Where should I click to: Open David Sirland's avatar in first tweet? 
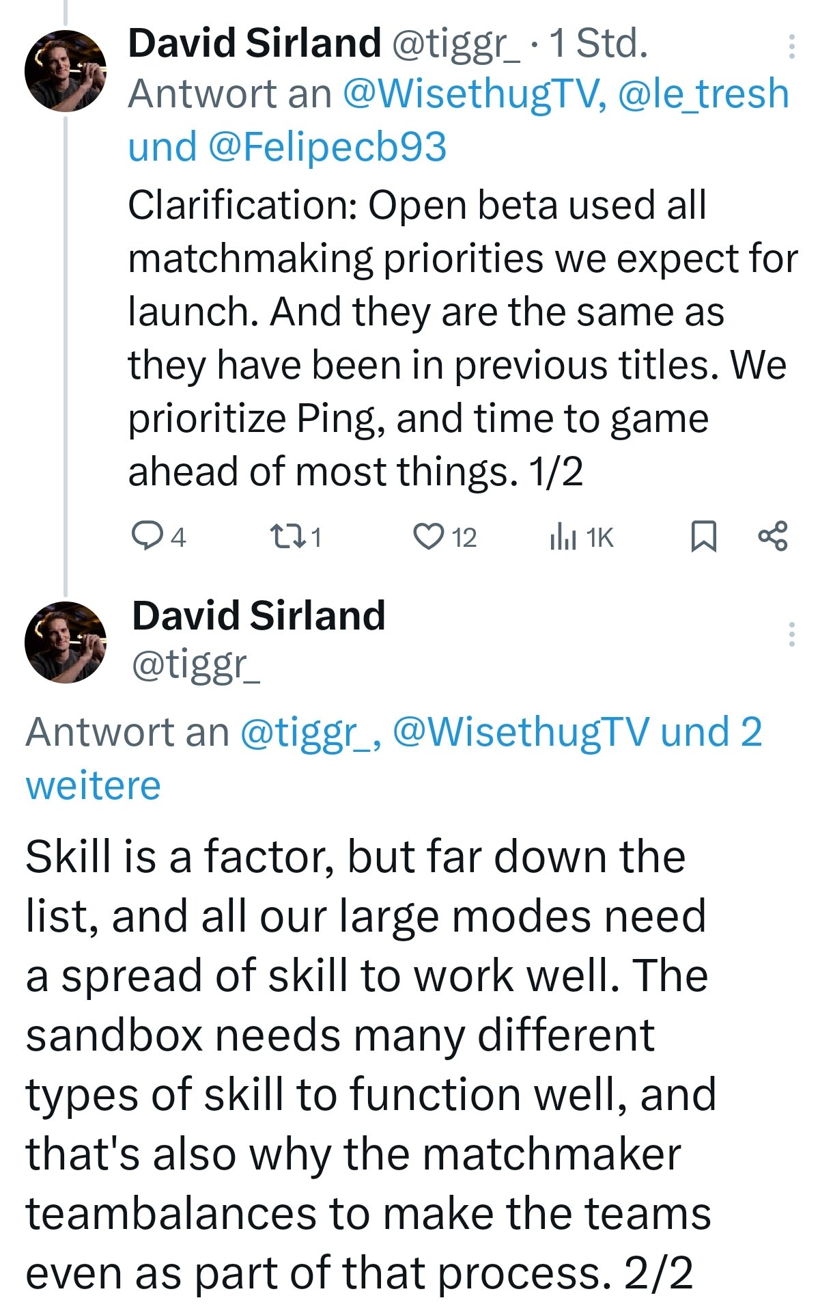[x=66, y=71]
